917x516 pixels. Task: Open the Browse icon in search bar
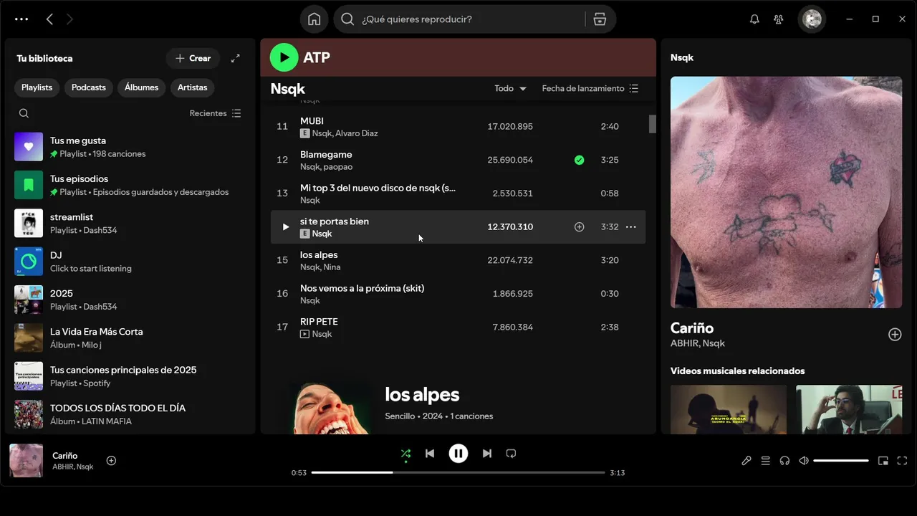coord(600,19)
